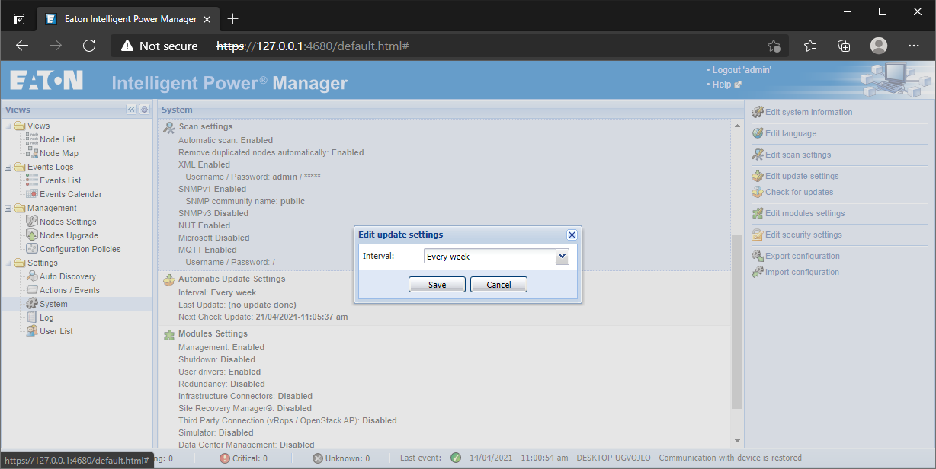Click the Edit modules settings icon
Image resolution: width=936 pixels, height=469 pixels.
click(758, 213)
